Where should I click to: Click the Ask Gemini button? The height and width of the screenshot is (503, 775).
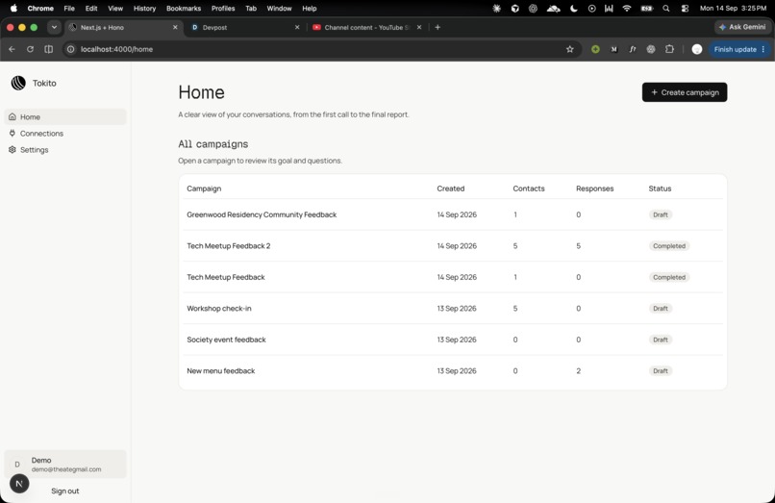pyautogui.click(x=743, y=27)
